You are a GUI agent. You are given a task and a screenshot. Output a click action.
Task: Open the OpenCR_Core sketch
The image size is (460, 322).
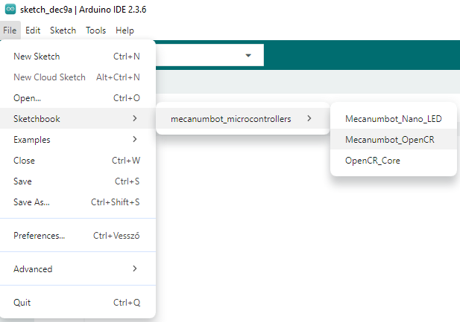tap(394, 161)
